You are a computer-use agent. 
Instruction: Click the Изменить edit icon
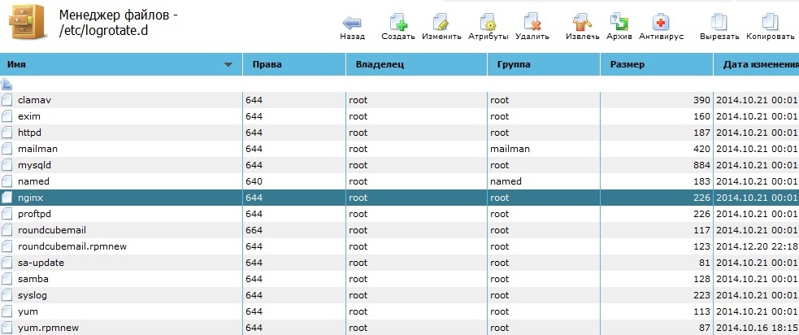(441, 22)
